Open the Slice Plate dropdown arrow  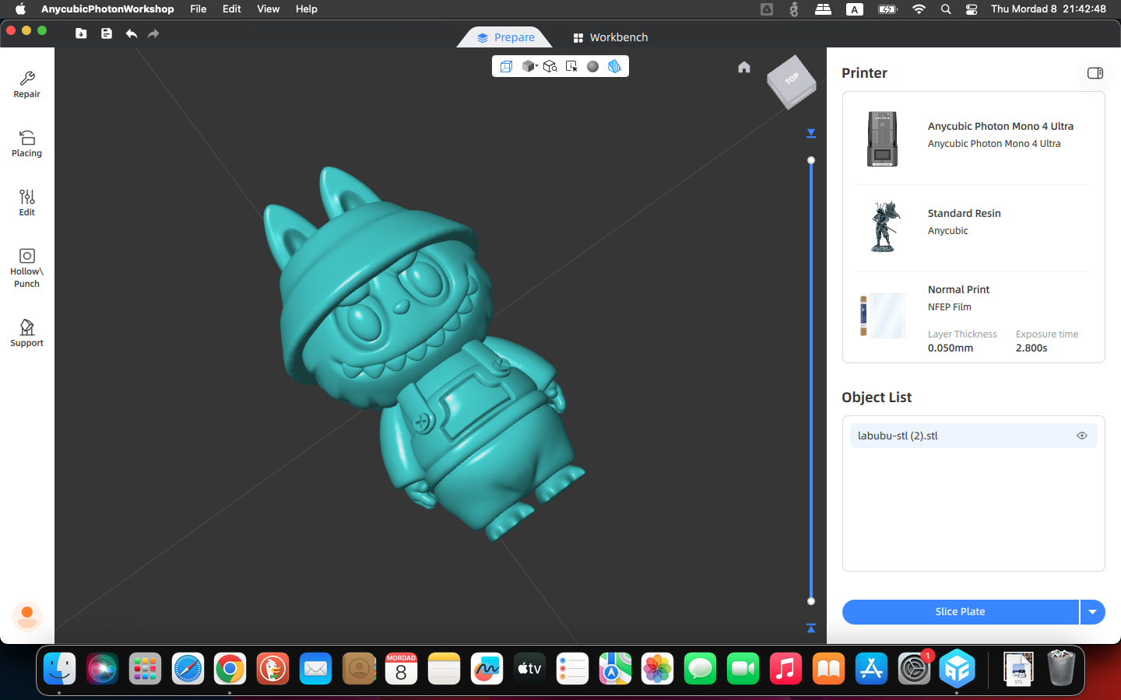tap(1093, 612)
